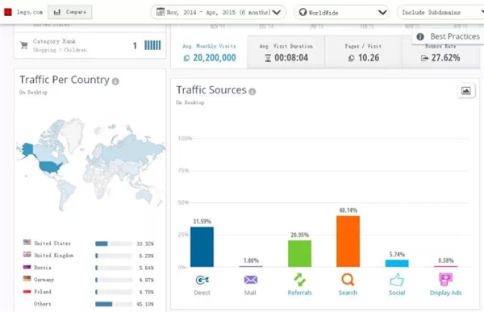Open the Referrals arrows icon
The image size is (484, 312).
[299, 280]
